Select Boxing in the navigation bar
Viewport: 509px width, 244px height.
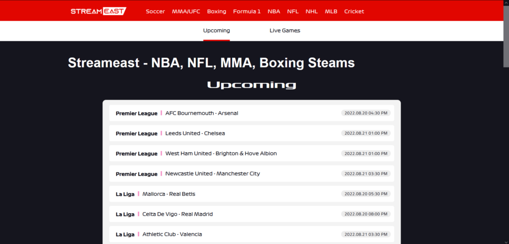tap(216, 11)
